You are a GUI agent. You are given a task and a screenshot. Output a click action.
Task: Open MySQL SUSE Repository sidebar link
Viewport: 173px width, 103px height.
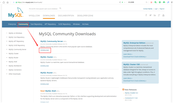tap(17, 45)
